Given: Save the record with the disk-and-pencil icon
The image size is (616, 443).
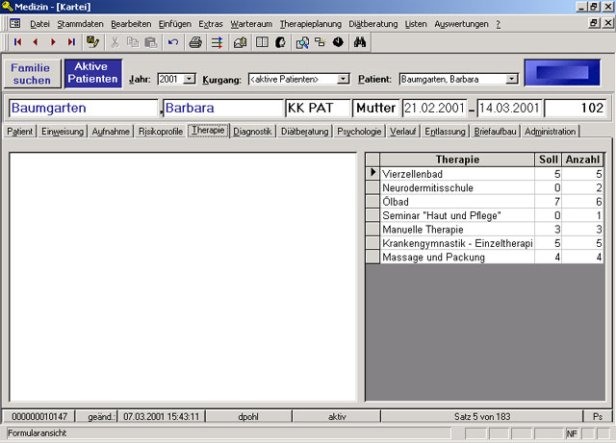Looking at the screenshot, I should [x=92, y=42].
